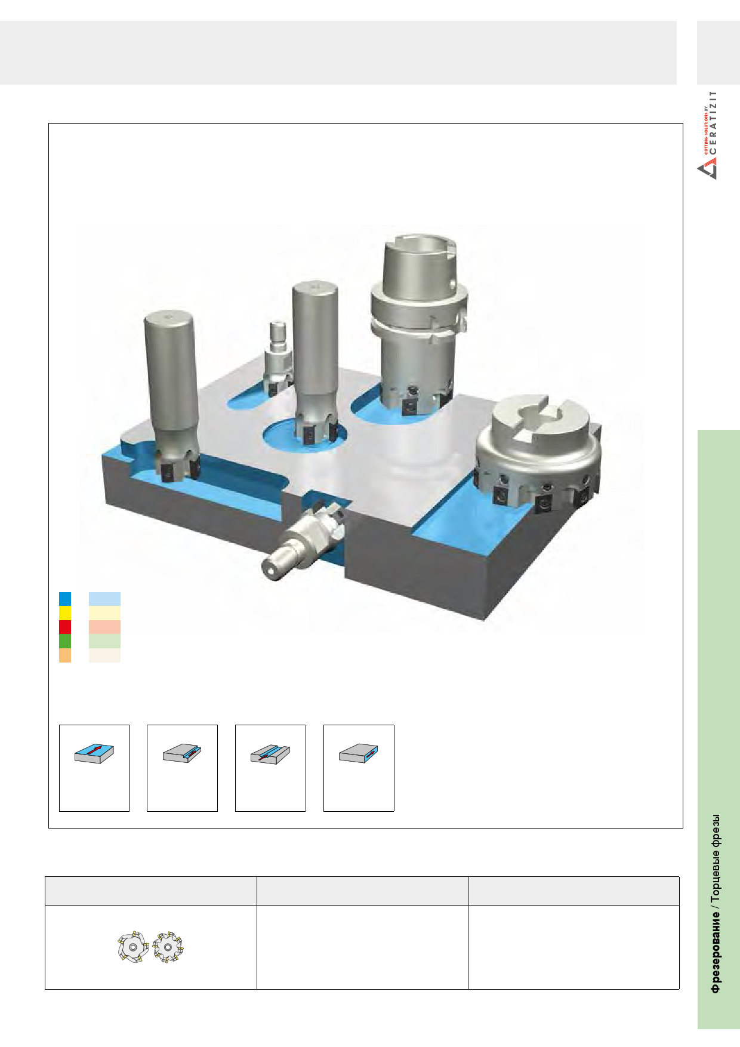
Task: Click the gray square tab at top right
Action: click(718, 53)
